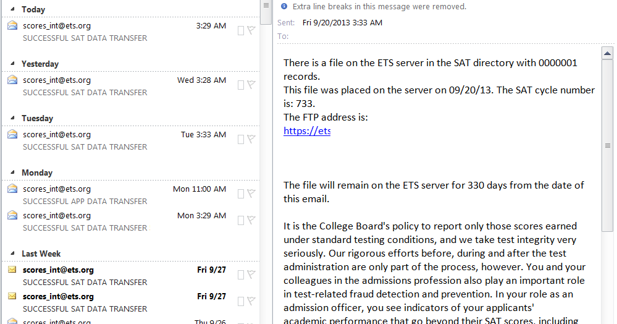Flag today's 3:29 AM message for follow-up
The image size is (617, 324).
click(x=251, y=30)
